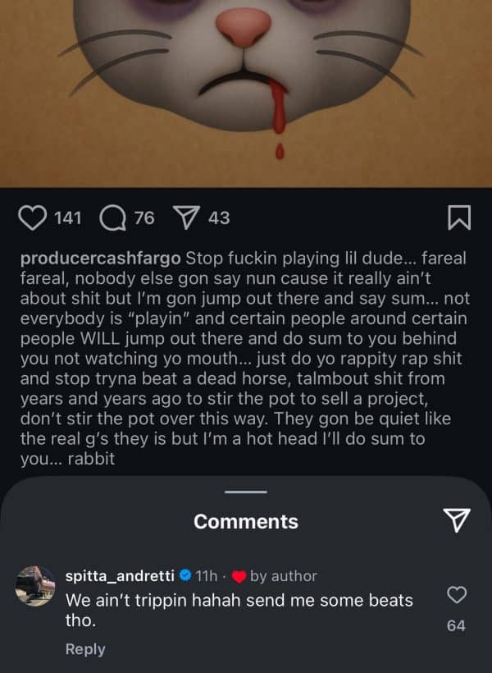Tap the Comments sheet title
Screen dimensions: 492x673
coord(245,521)
